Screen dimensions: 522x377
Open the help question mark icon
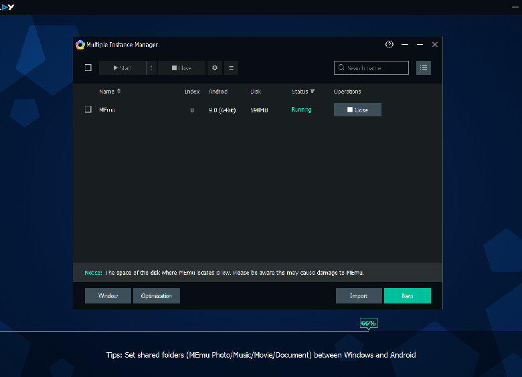click(389, 45)
